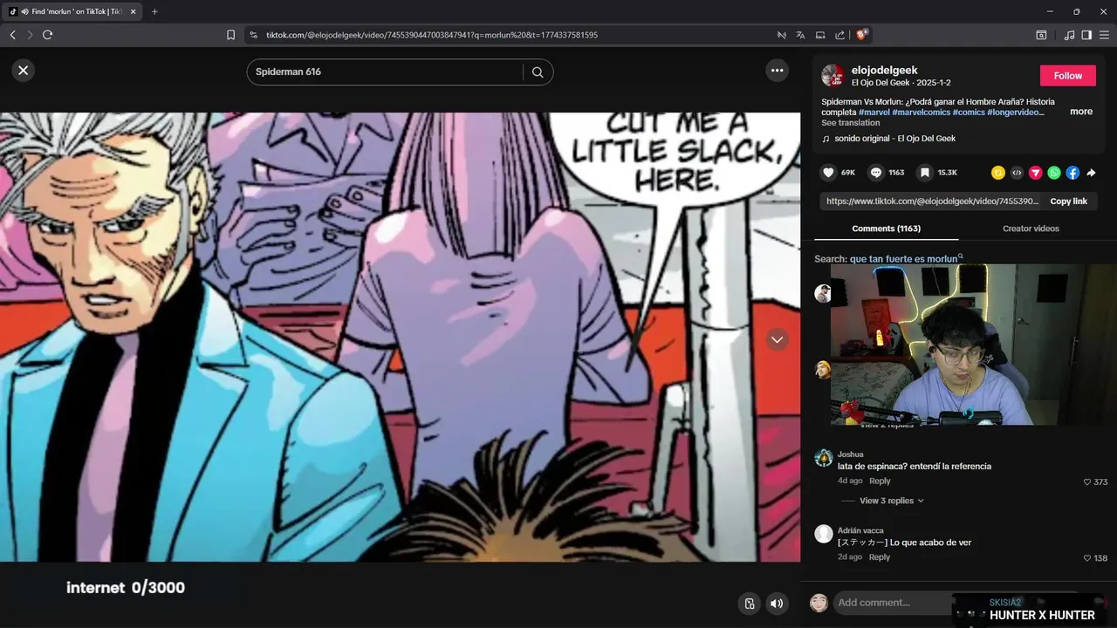Bookmark this page in address bar
This screenshot has width=1117, height=628.
[x=230, y=35]
